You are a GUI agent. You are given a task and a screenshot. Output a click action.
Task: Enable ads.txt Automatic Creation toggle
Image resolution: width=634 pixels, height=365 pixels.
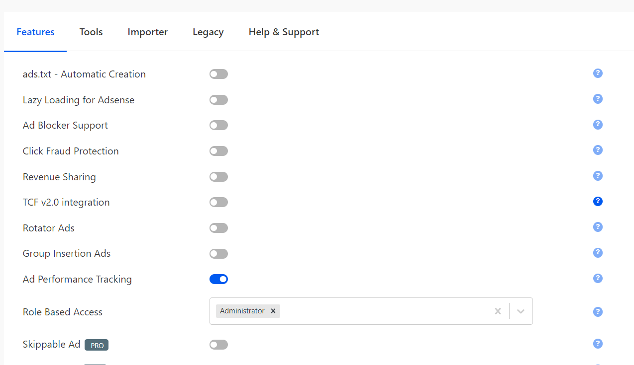218,74
